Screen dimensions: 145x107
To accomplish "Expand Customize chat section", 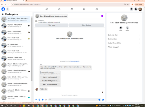I will coord(124,35).
